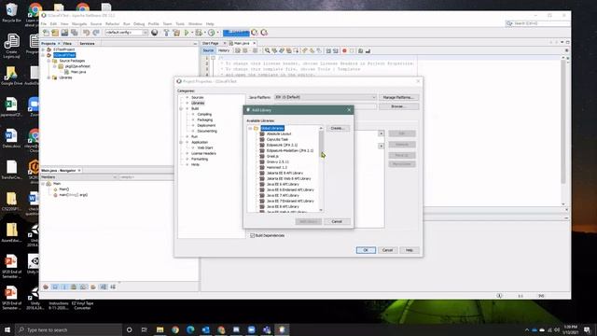Click the Windows Start button
The width and height of the screenshot is (597, 336).
point(7,329)
